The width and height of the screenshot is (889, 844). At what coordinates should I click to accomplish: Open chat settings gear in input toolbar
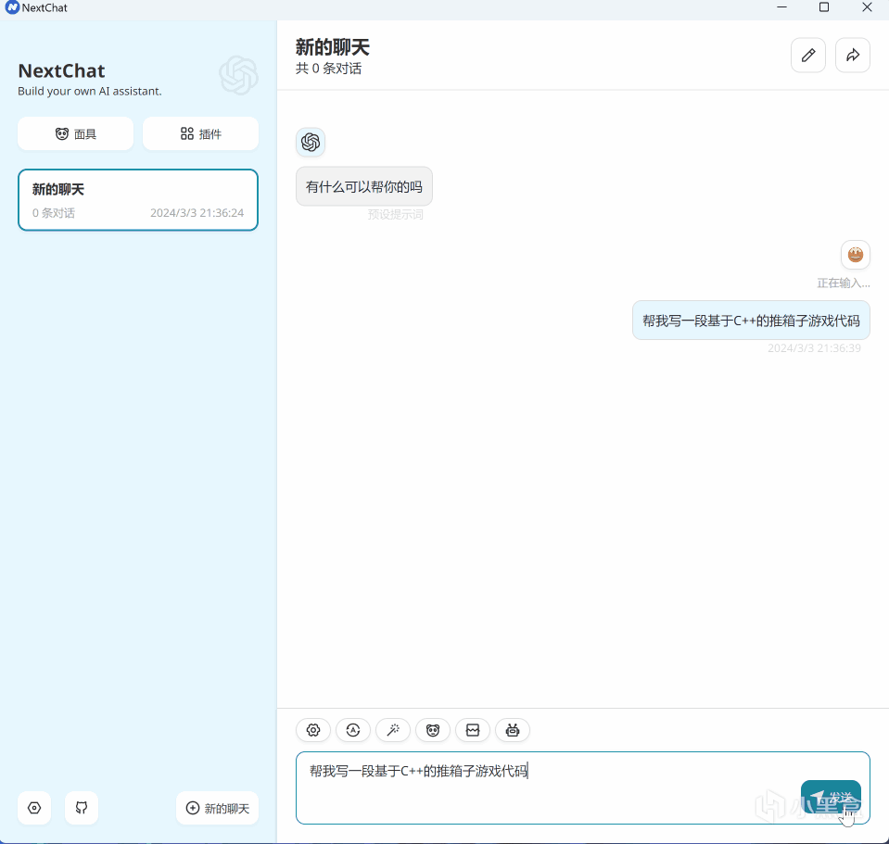(x=313, y=730)
